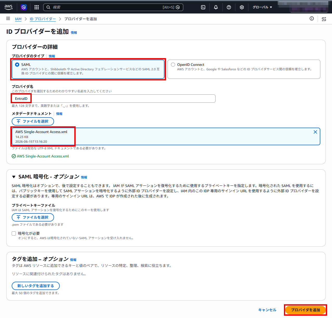The width and height of the screenshot is (332, 318).
Task: Open 情報 link next to page title
Action: 74,33
